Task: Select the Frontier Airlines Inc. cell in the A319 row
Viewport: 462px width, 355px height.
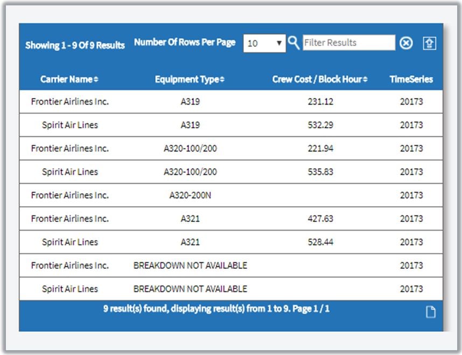Action: pos(70,101)
